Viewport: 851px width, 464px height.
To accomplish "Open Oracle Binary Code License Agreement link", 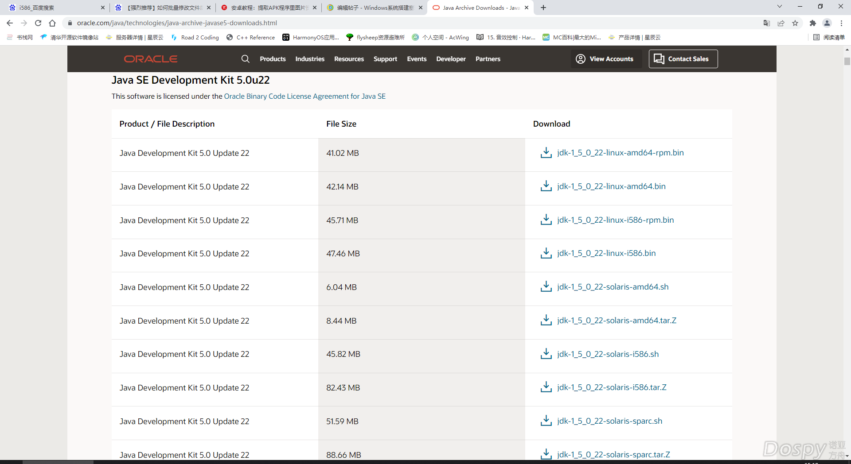I will (x=304, y=96).
